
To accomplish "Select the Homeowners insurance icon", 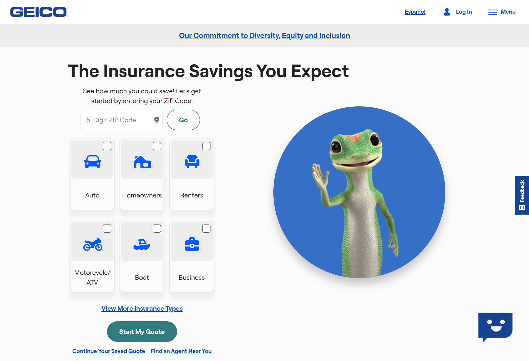I will (141, 161).
